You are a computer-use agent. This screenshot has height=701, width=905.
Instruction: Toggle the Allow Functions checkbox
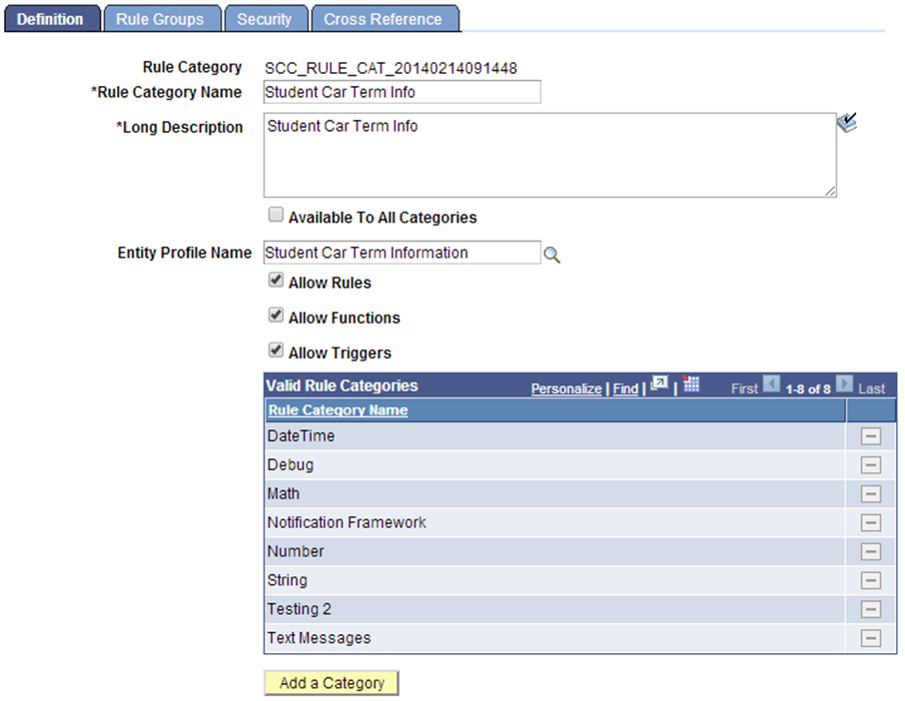point(276,316)
